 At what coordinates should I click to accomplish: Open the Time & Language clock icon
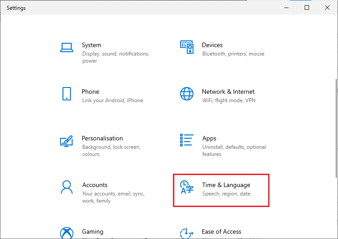(x=187, y=187)
